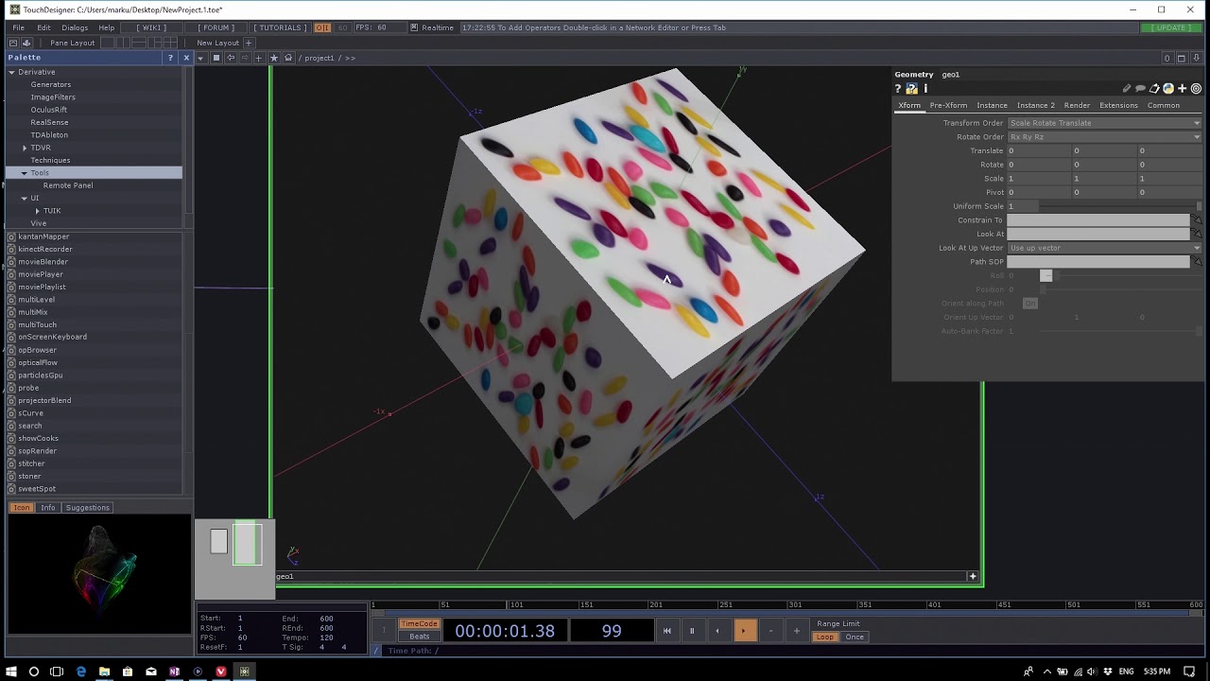Open the Dialogs menu

click(x=75, y=27)
